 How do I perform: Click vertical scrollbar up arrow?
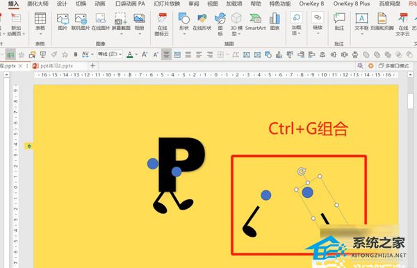(410, 75)
